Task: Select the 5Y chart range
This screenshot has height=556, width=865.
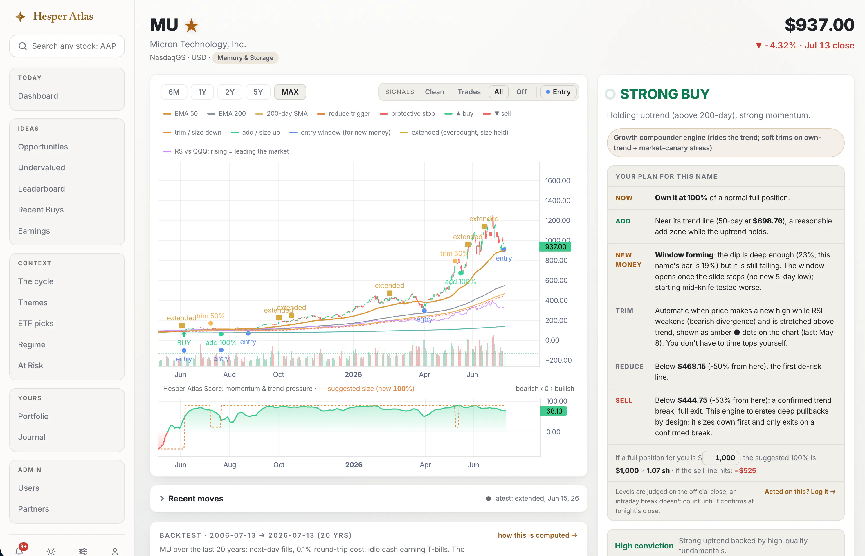Action: pos(258,92)
